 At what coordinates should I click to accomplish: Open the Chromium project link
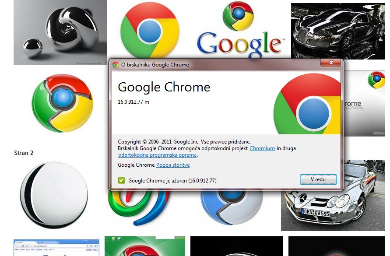point(262,148)
